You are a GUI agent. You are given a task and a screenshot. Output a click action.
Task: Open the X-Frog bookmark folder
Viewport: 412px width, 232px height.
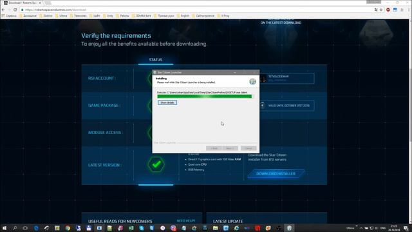click(x=223, y=15)
